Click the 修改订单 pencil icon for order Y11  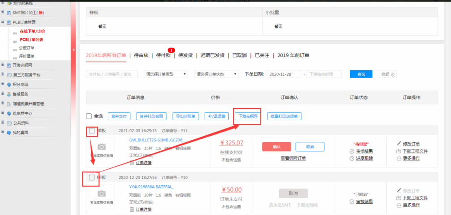coord(399,144)
